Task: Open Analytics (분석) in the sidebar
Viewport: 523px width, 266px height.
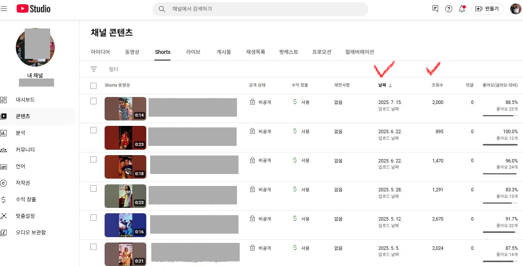Action: coord(20,133)
